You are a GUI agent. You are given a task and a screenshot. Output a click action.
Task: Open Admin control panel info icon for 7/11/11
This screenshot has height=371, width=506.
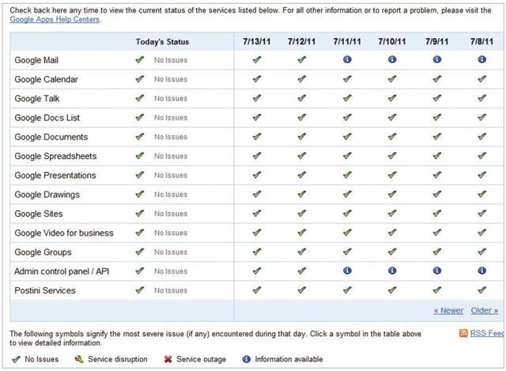tap(347, 271)
